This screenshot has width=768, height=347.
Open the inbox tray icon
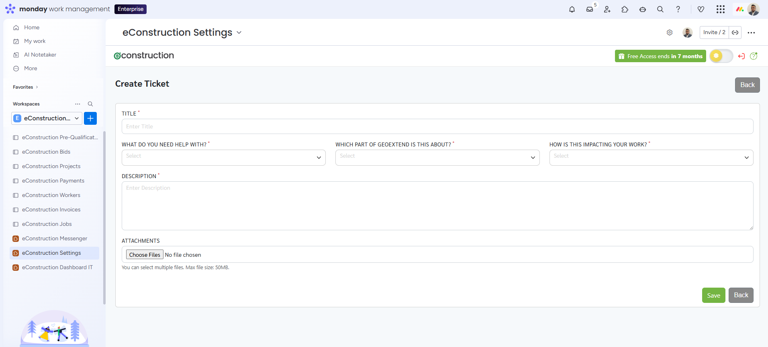click(x=590, y=9)
